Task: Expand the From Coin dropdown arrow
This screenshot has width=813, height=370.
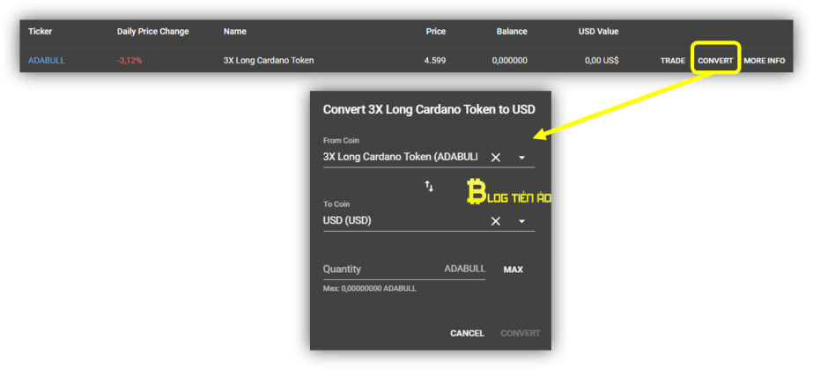Action: pyautogui.click(x=521, y=157)
